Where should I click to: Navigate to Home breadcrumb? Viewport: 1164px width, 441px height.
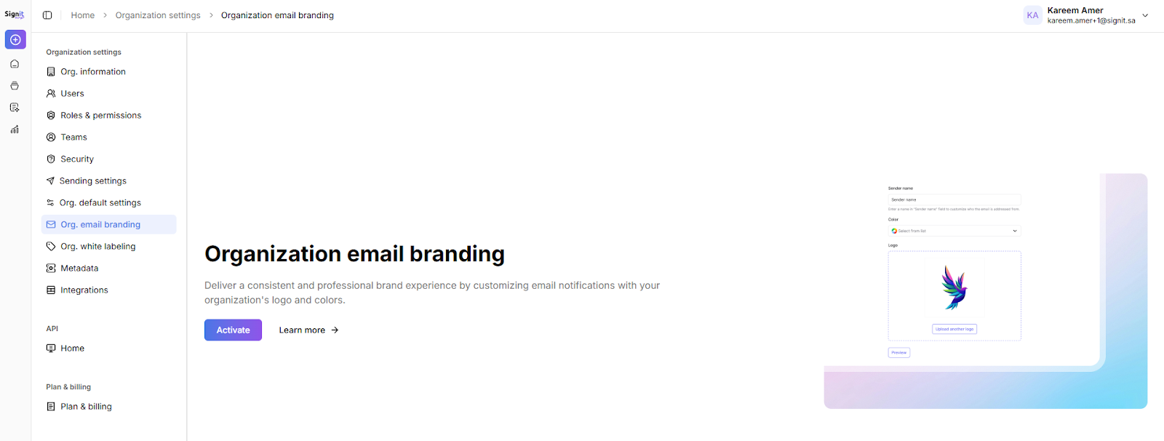pyautogui.click(x=83, y=15)
